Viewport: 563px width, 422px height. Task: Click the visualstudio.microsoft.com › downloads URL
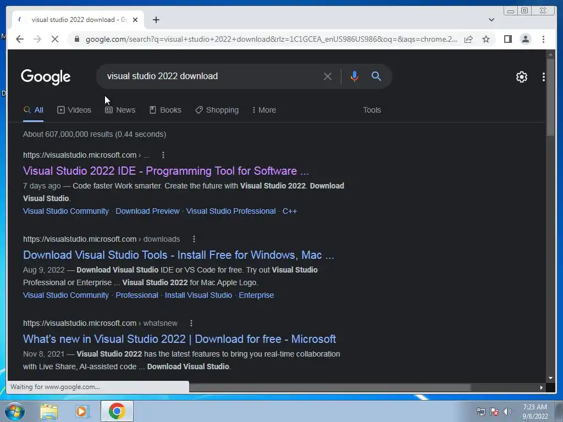point(101,239)
